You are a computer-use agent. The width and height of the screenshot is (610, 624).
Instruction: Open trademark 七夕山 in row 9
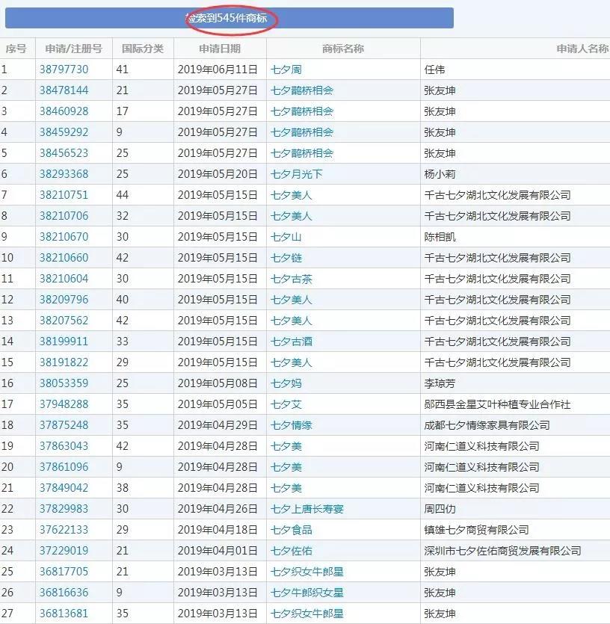coord(286,236)
